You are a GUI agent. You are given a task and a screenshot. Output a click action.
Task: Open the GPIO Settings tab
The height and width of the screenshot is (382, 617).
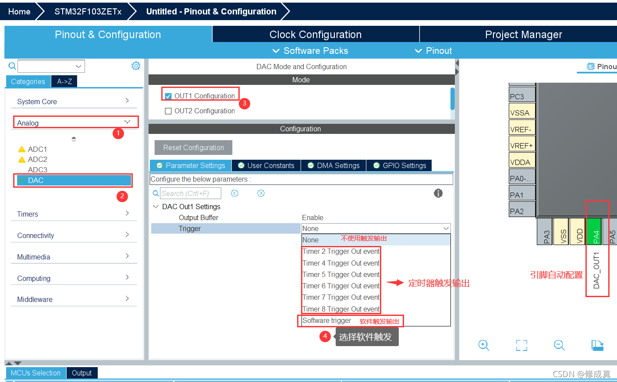click(x=399, y=165)
